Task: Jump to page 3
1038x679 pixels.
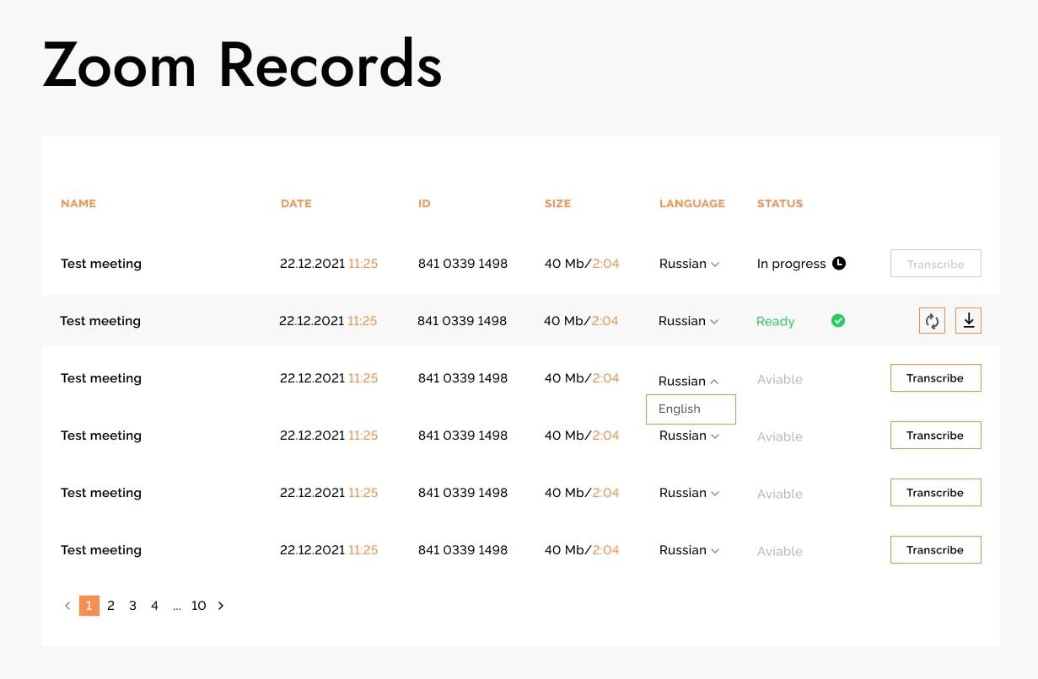Action: (132, 606)
